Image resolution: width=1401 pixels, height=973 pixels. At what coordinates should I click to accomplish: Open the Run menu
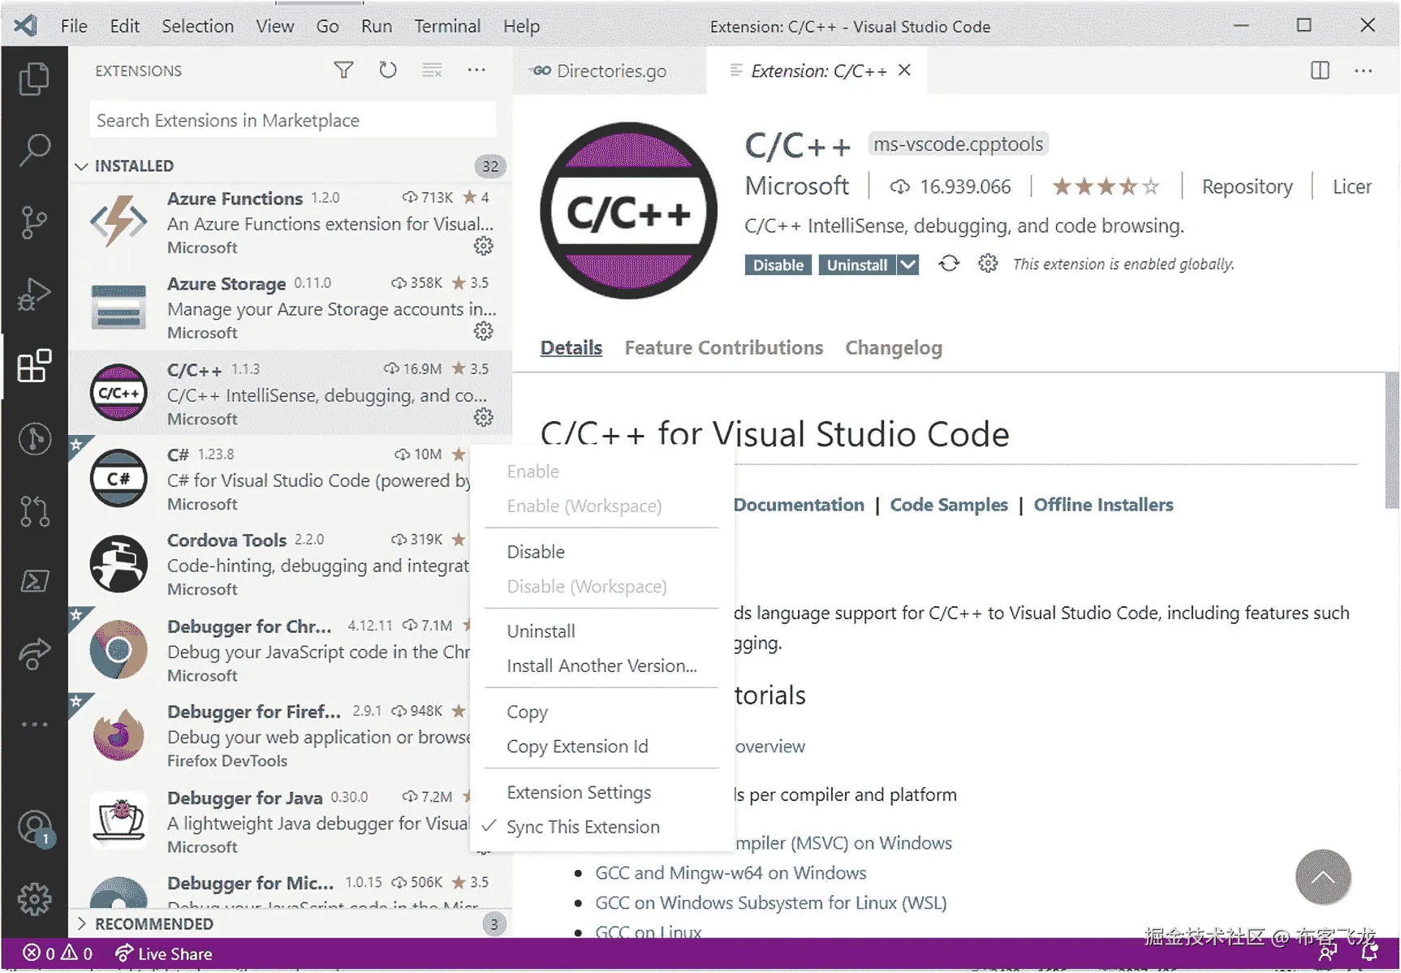pyautogui.click(x=377, y=26)
